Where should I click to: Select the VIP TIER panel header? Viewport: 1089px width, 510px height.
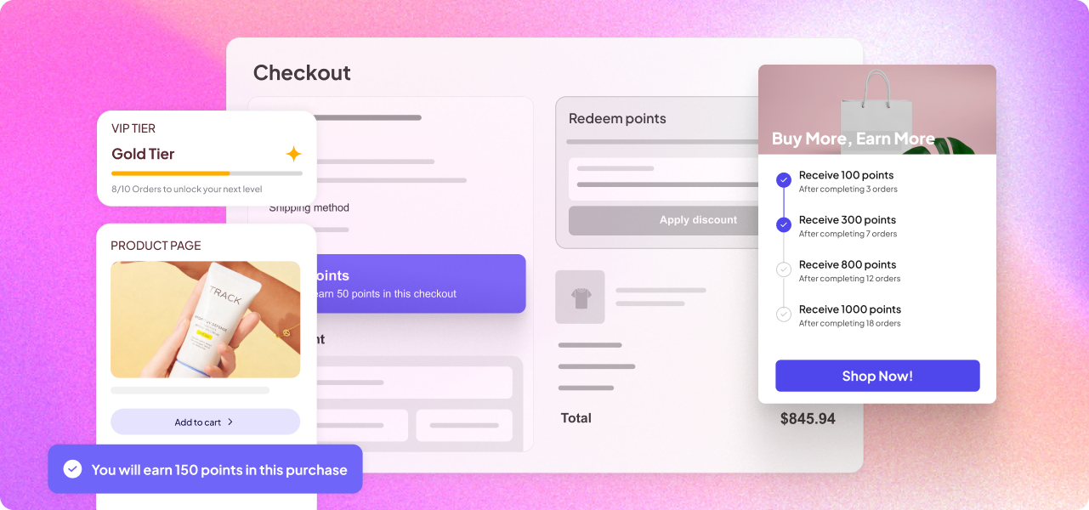[133, 128]
